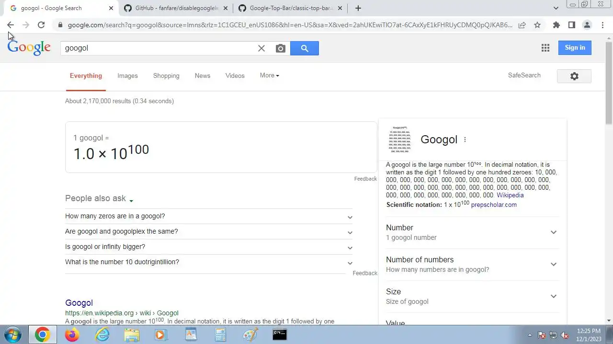613x344 pixels.
Task: Close the GitHub fanfare tab
Action: [226, 8]
